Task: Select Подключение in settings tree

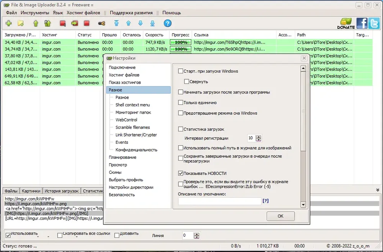Action: [122, 67]
